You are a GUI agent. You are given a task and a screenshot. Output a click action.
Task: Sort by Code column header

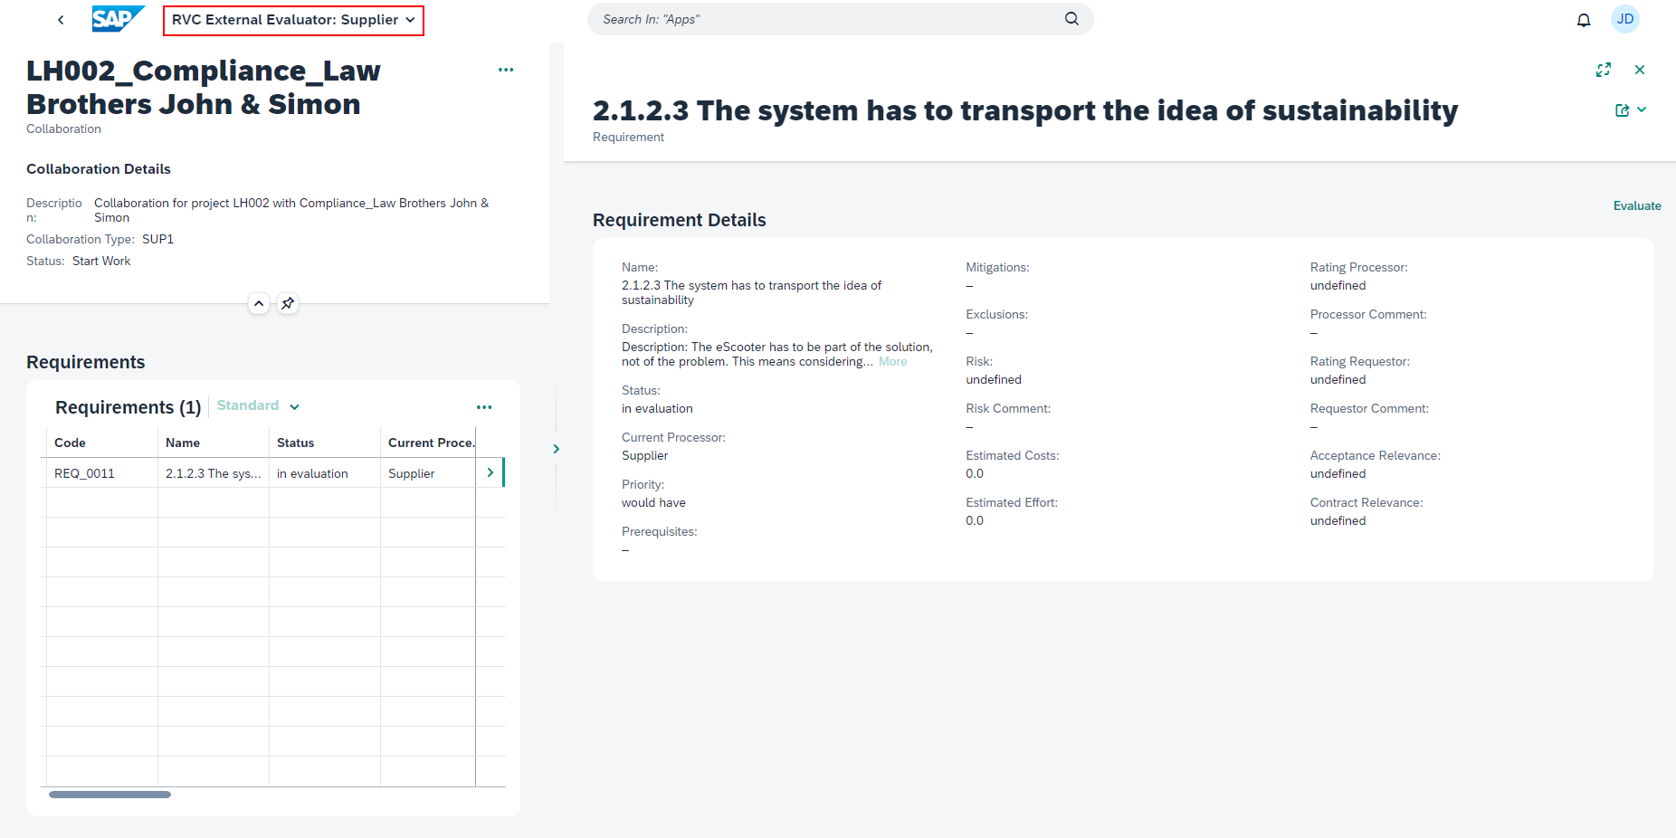(102, 443)
